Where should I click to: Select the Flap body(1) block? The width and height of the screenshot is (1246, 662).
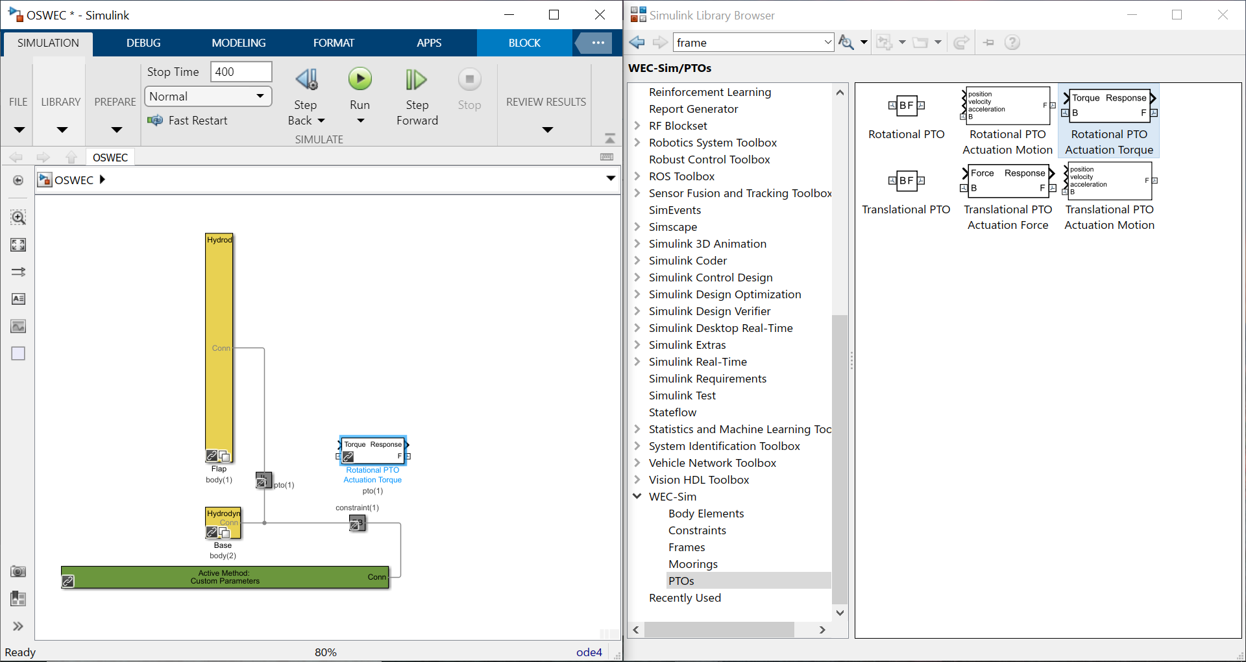219,348
